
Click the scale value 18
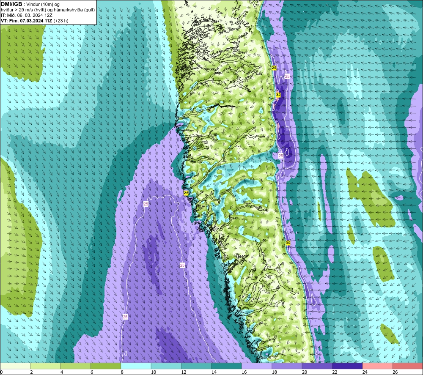(275, 372)
